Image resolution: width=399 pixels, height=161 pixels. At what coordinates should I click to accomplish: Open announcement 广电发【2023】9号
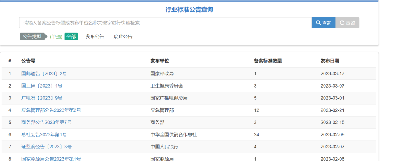click(42, 98)
